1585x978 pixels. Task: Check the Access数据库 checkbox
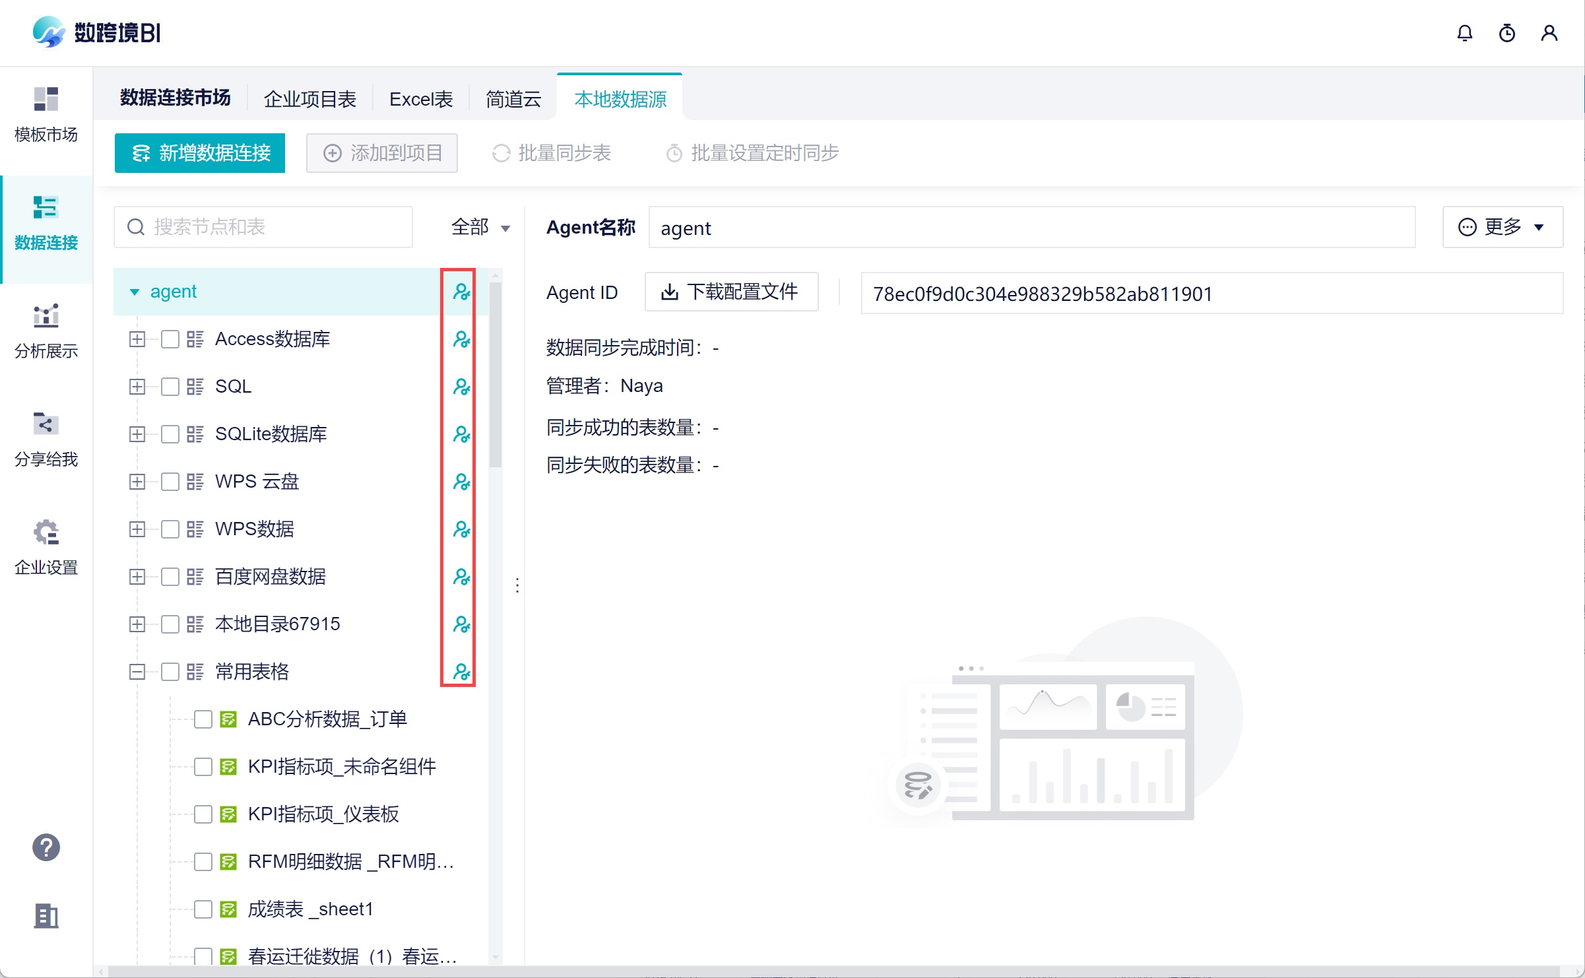pyautogui.click(x=170, y=339)
